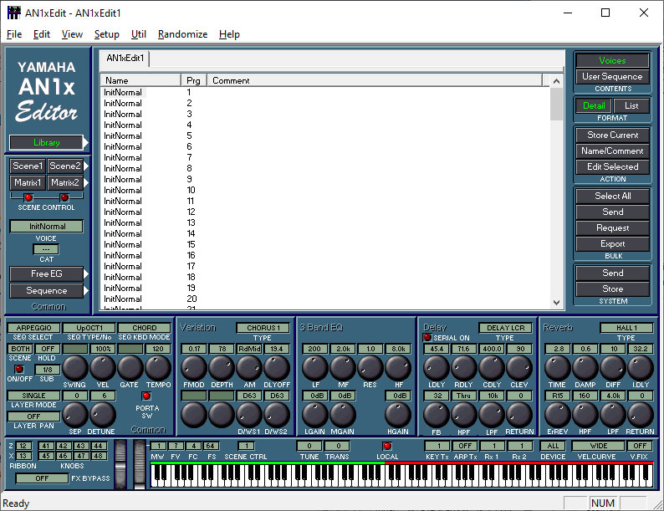
Task: Click the LDLY knob in Delay
Action: 437,367
